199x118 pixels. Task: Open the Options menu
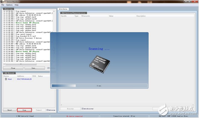tap(9, 5)
